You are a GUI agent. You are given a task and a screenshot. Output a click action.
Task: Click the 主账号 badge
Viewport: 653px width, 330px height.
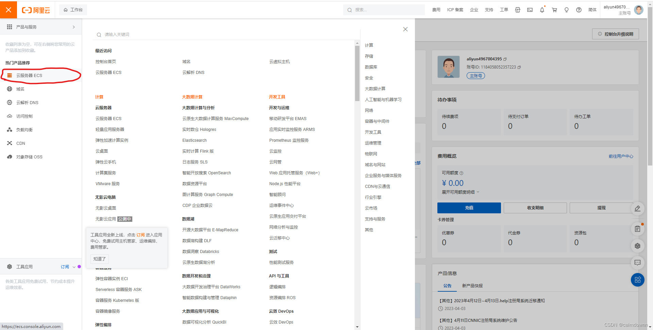476,76
